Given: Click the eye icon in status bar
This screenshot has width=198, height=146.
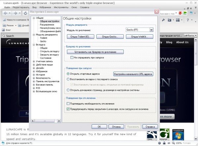Looking at the screenshot, I should click(x=169, y=143).
